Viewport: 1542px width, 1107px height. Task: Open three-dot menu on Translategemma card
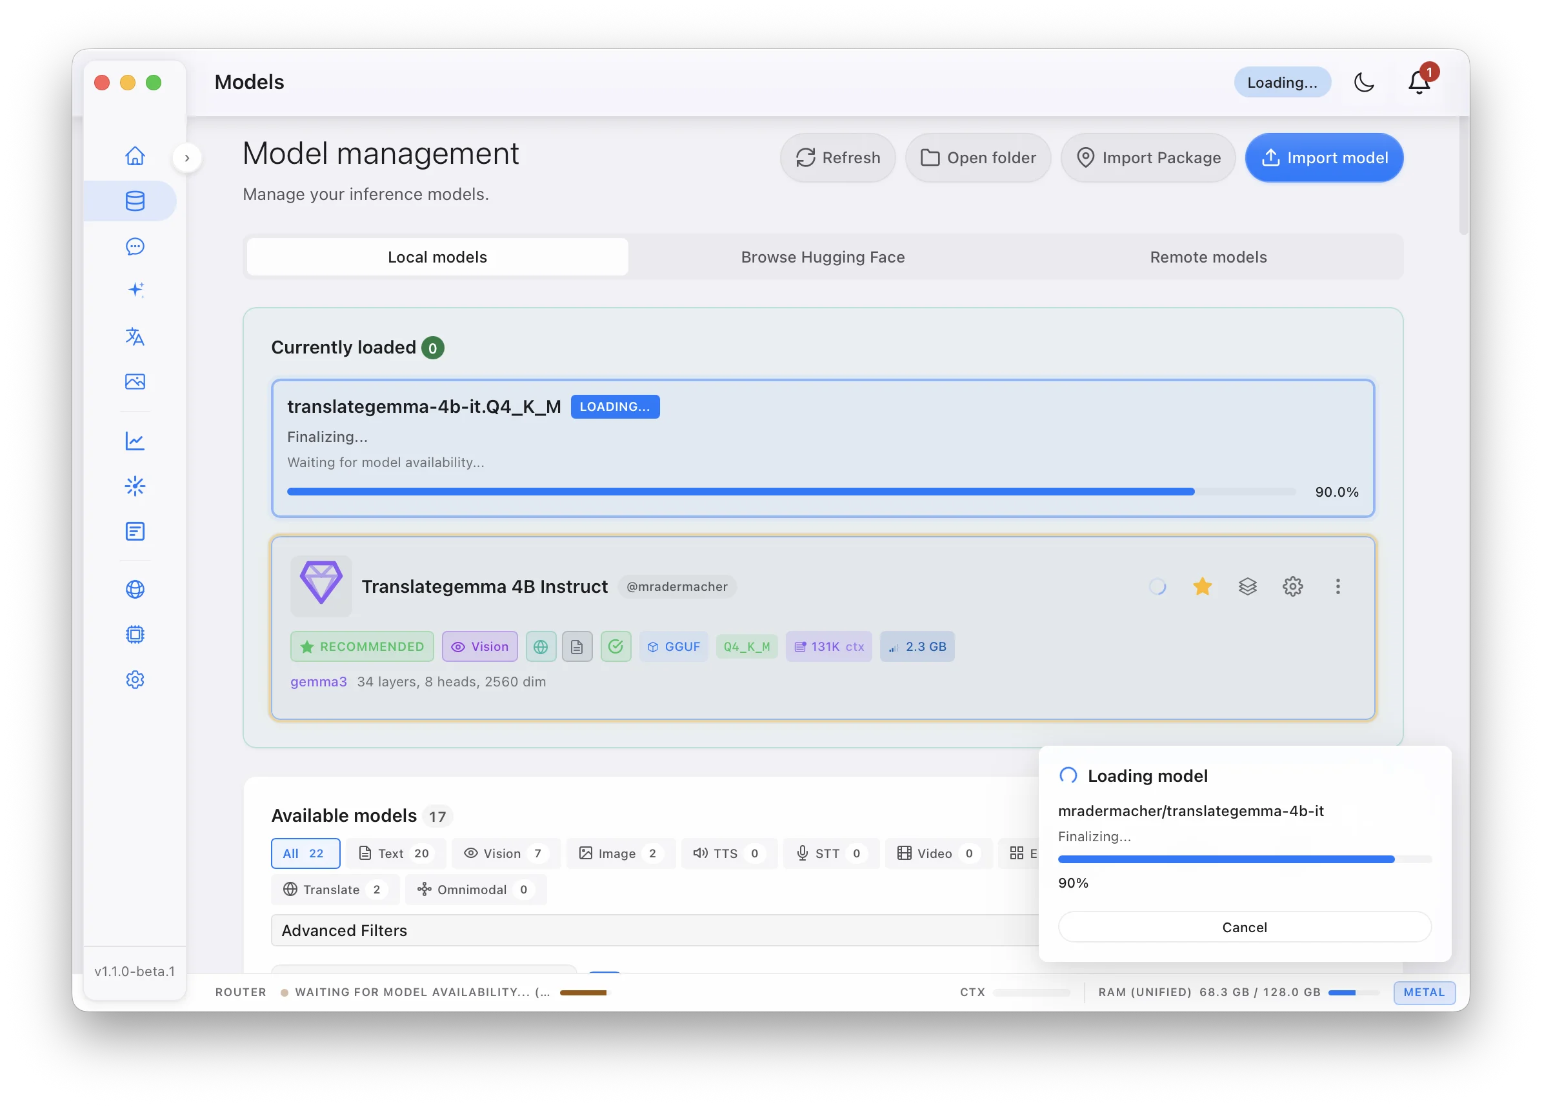pos(1337,586)
